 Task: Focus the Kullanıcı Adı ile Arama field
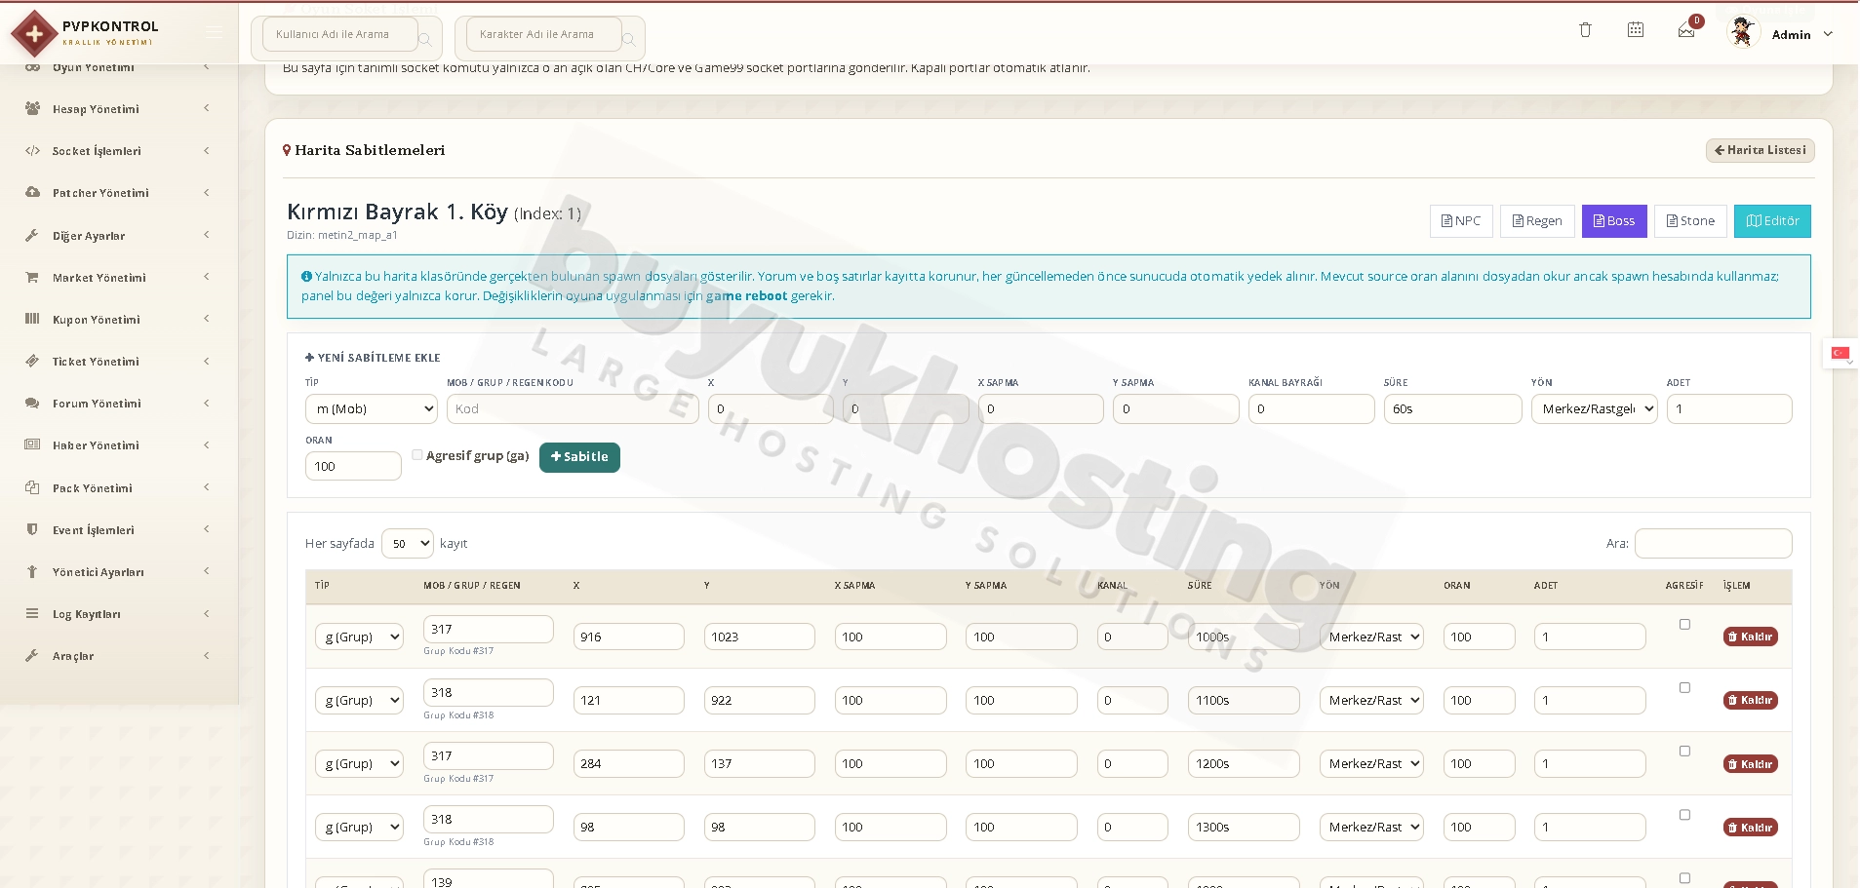pos(339,34)
